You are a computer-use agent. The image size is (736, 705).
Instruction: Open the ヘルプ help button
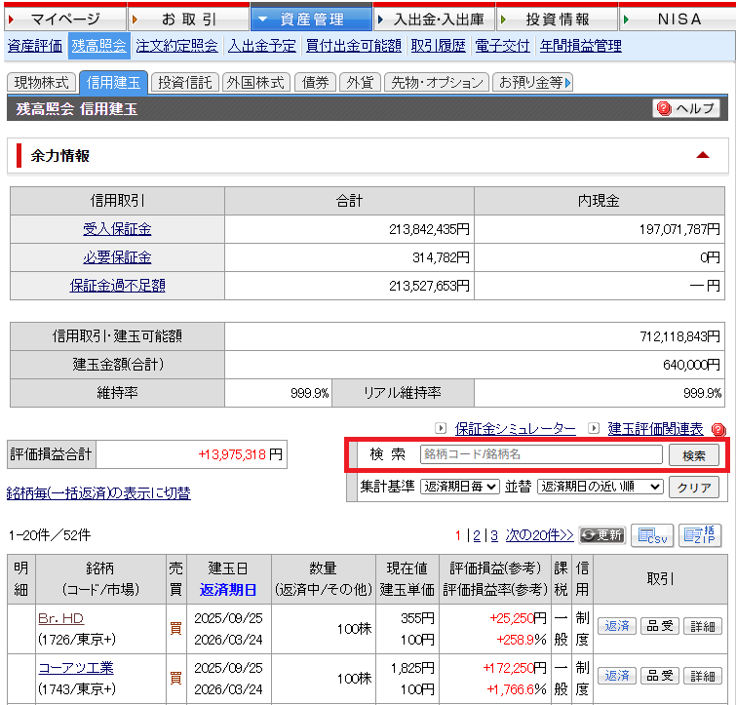coord(685,108)
